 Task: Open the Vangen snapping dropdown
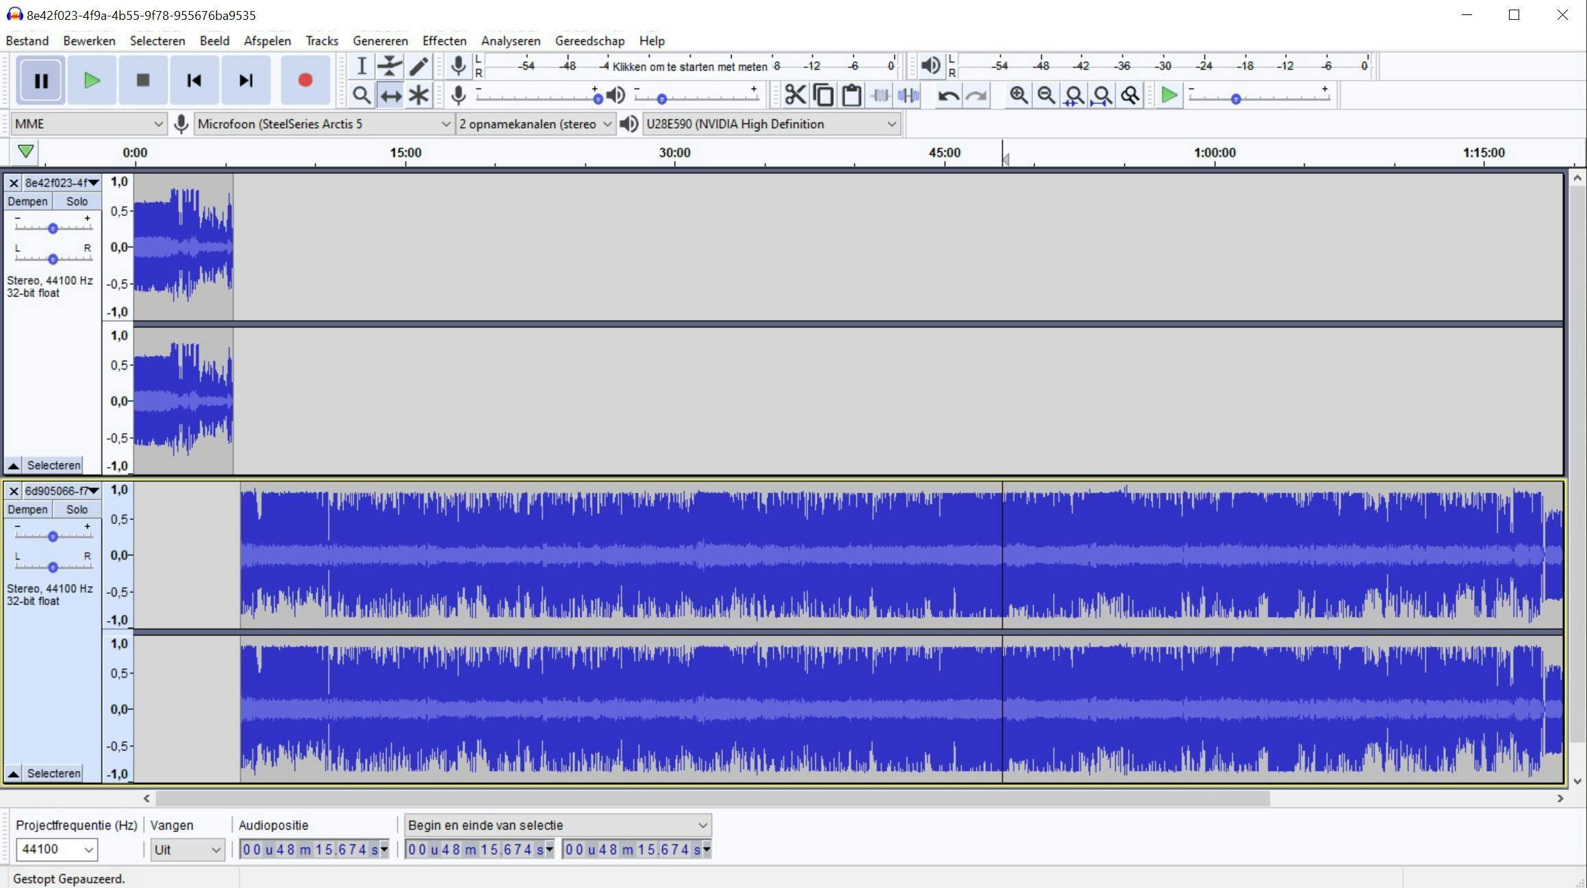[187, 850]
